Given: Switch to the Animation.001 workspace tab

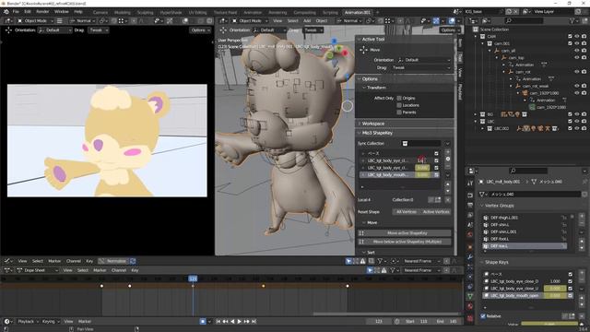Looking at the screenshot, I should [x=357, y=12].
